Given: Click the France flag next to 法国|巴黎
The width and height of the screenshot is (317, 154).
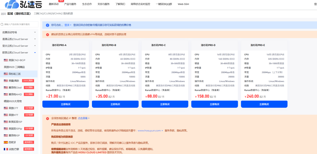Looking at the screenshot, I should point(6,149).
